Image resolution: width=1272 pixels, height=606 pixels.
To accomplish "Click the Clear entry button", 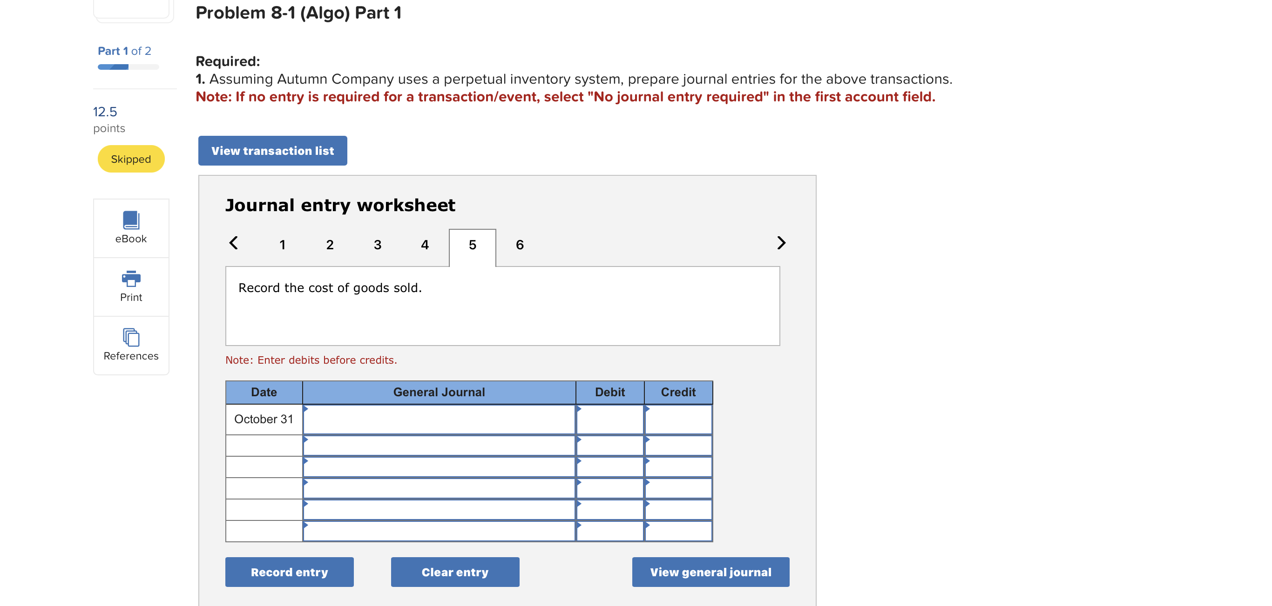I will click(455, 572).
